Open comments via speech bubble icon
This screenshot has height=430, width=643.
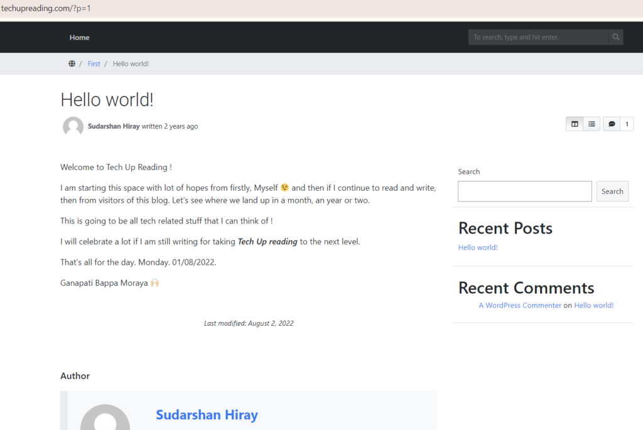click(x=612, y=124)
